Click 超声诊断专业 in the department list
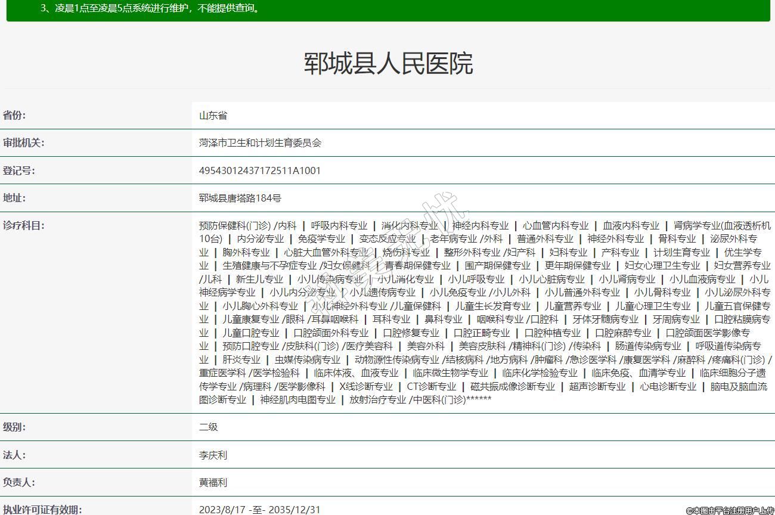Screen dimensions: 775x515 pyautogui.click(x=597, y=386)
